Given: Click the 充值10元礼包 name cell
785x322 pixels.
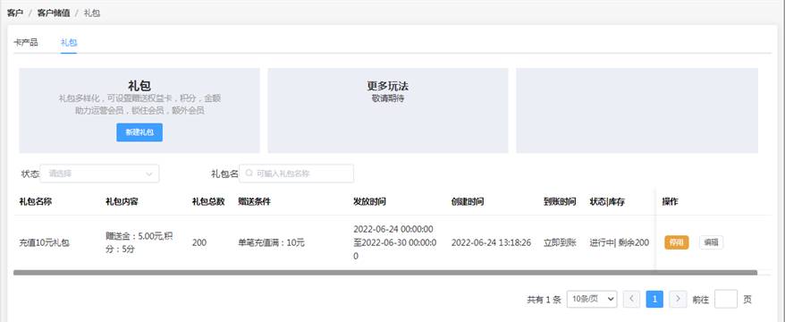Looking at the screenshot, I should tap(44, 243).
